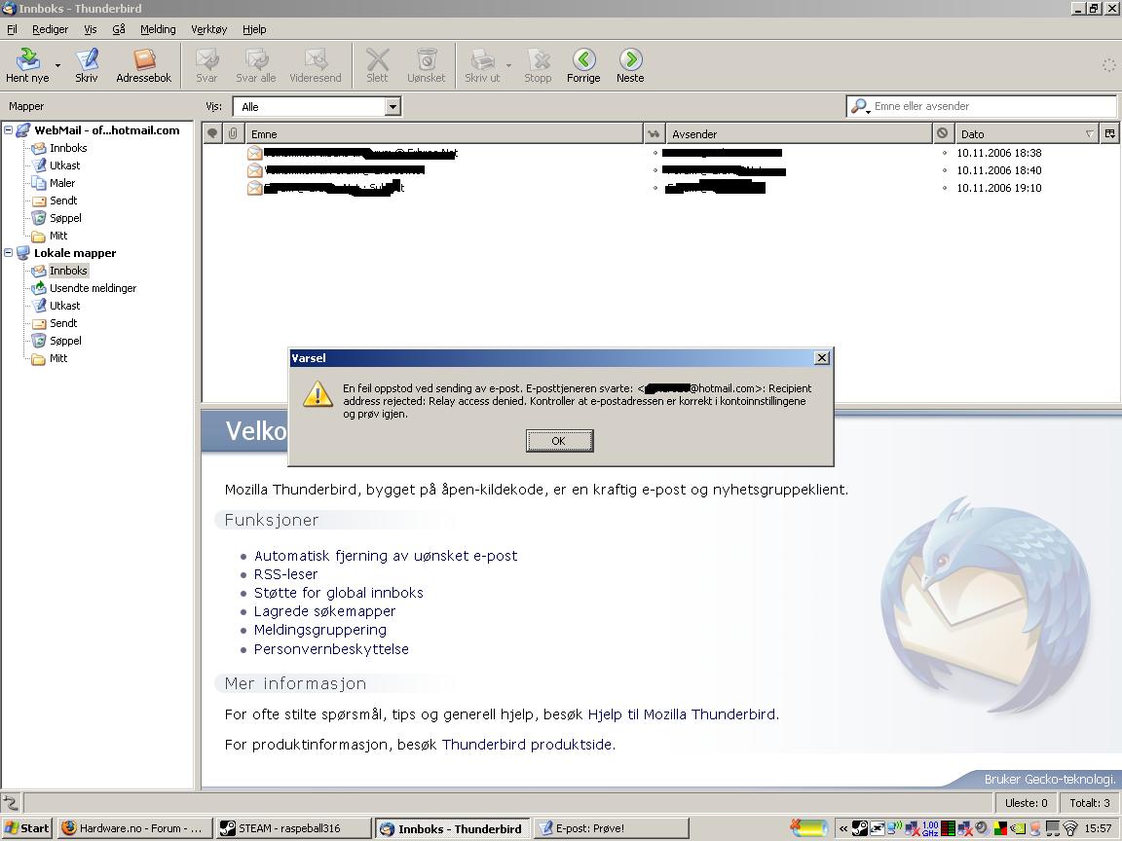Open the Melding menu
The image size is (1122, 841).
(158, 29)
